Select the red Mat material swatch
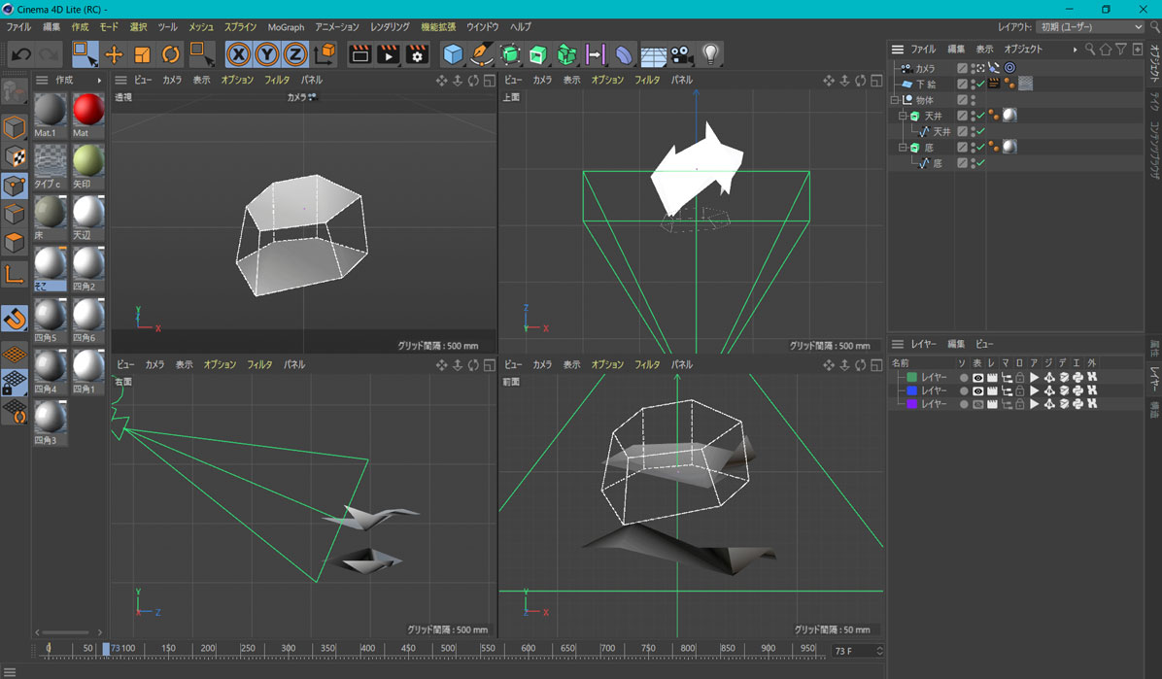The width and height of the screenshot is (1162, 679). pos(87,110)
